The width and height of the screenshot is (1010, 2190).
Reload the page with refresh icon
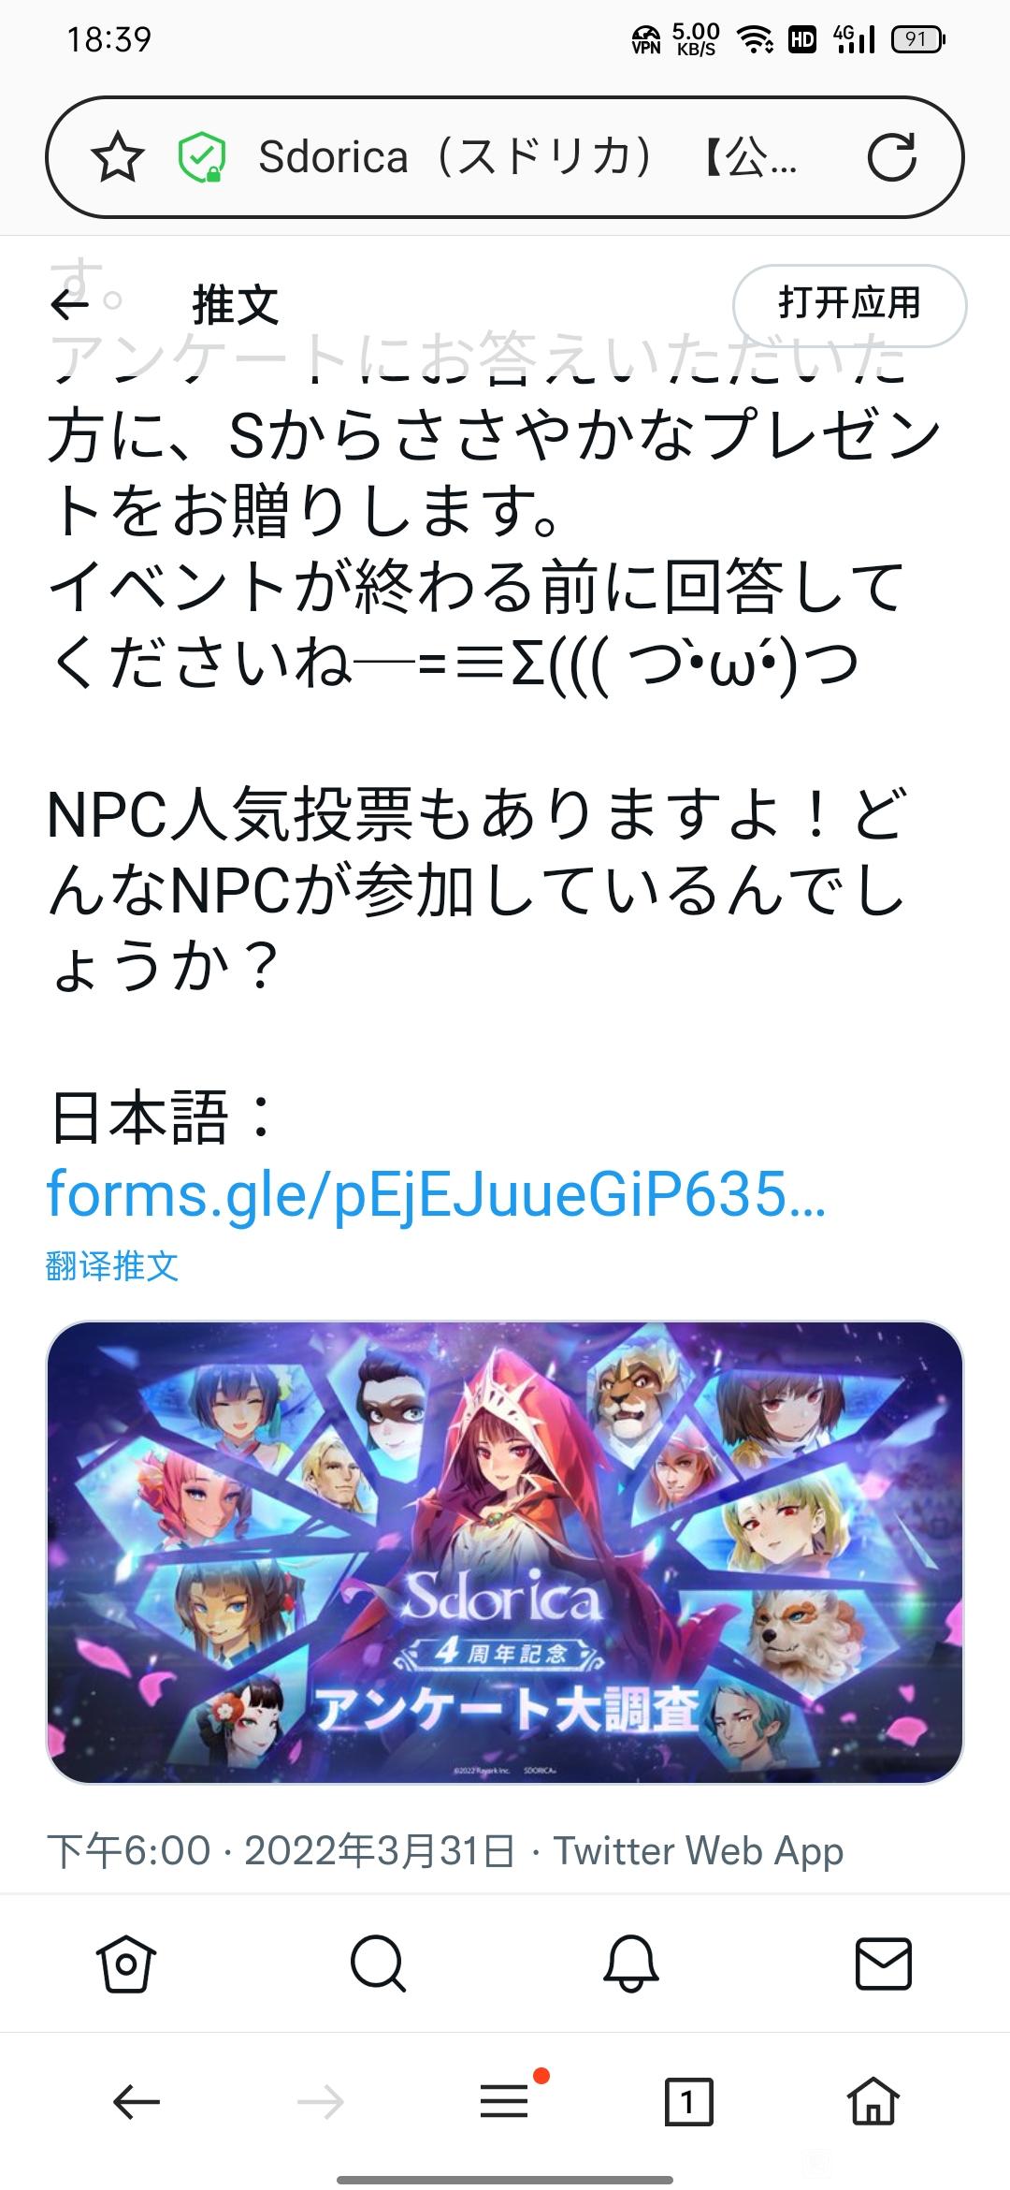point(891,157)
